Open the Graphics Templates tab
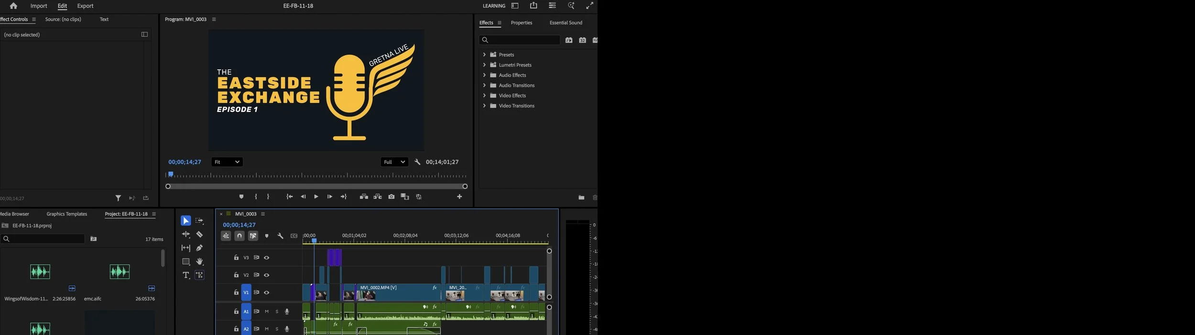This screenshot has width=1195, height=335. coord(67,214)
